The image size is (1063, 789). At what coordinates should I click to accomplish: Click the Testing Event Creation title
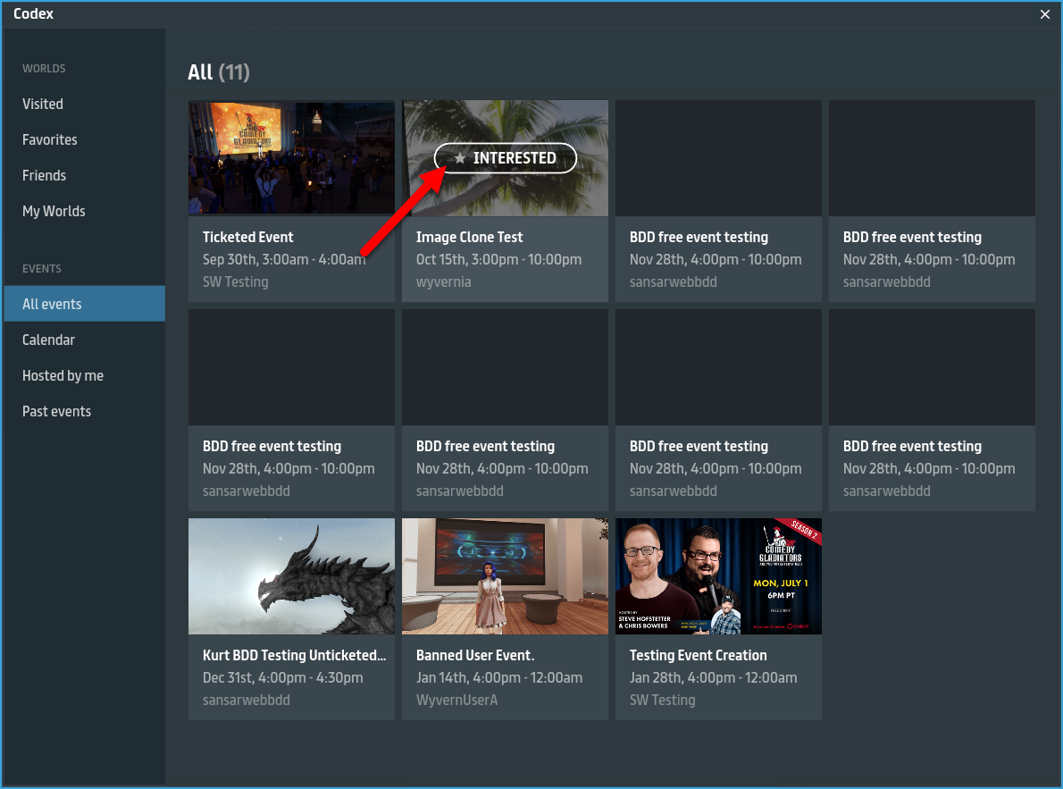[x=698, y=655]
